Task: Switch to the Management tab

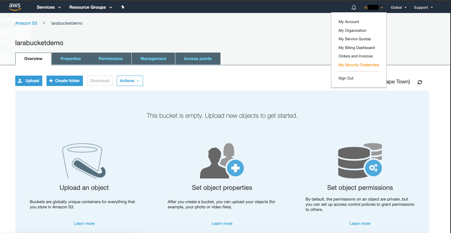Action: (153, 58)
